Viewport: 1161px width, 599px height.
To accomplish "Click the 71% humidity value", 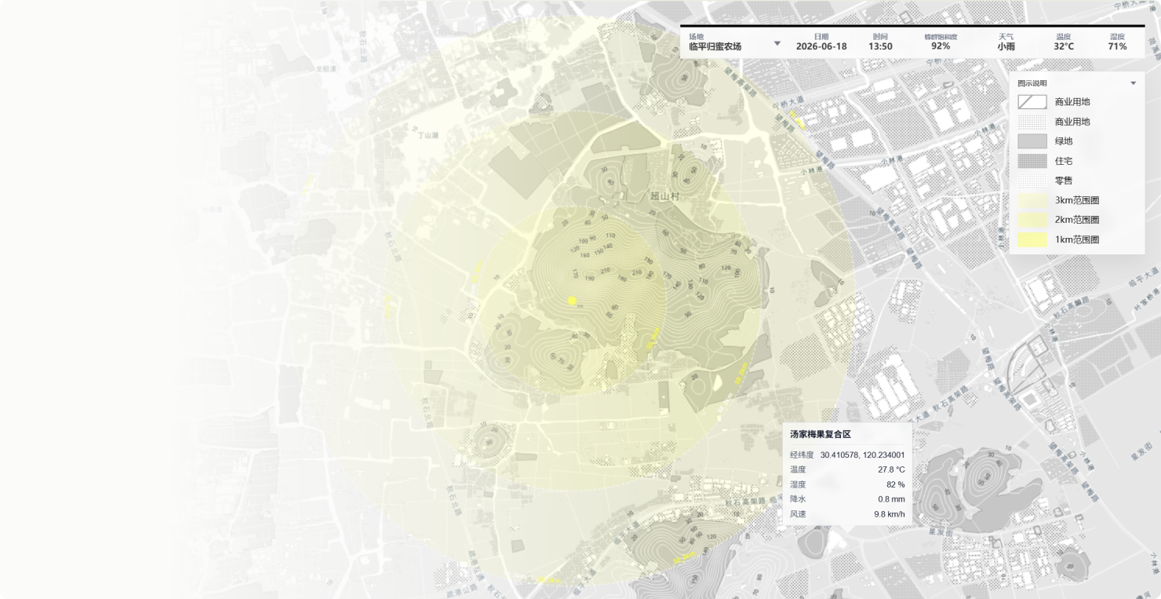I will point(1117,46).
